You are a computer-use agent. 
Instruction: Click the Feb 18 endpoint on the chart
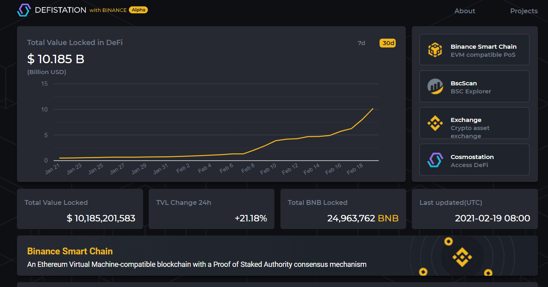(x=373, y=108)
